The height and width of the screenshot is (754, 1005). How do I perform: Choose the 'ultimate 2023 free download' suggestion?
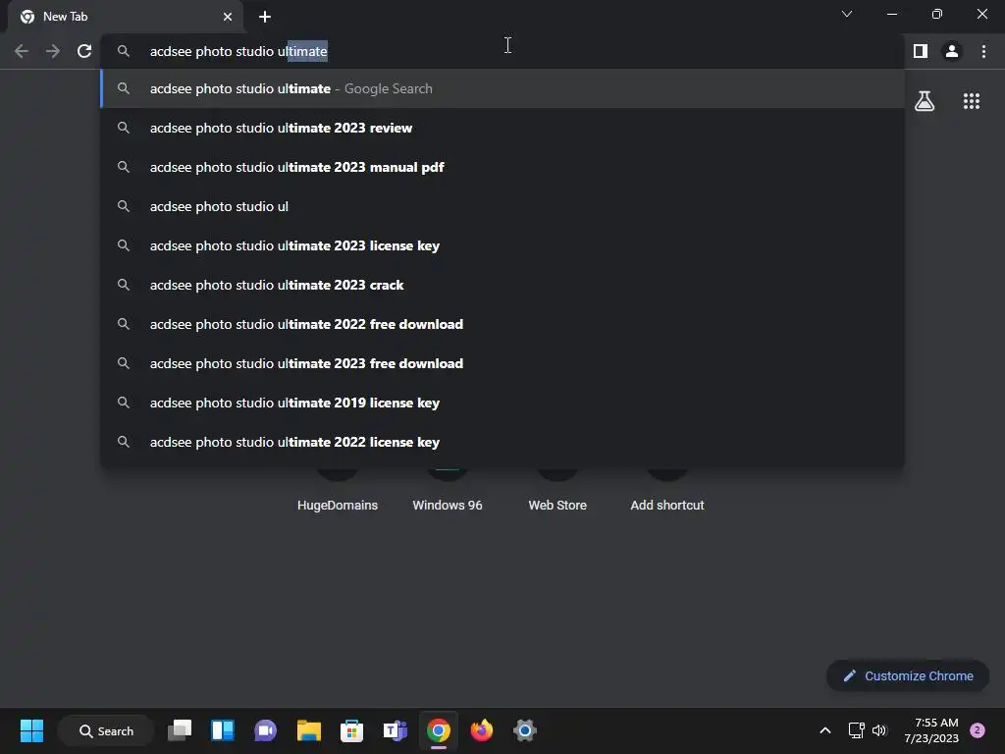pyautogui.click(x=502, y=363)
